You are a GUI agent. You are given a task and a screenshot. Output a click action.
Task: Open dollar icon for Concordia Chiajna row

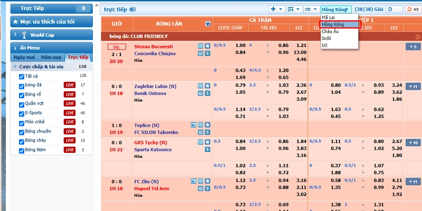(x=207, y=53)
